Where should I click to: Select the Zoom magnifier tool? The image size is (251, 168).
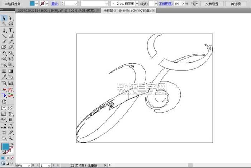[11, 138]
